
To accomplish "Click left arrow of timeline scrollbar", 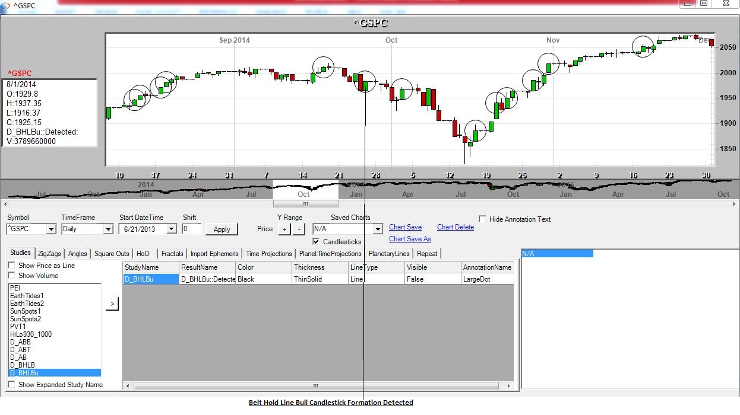I will tap(4, 204).
